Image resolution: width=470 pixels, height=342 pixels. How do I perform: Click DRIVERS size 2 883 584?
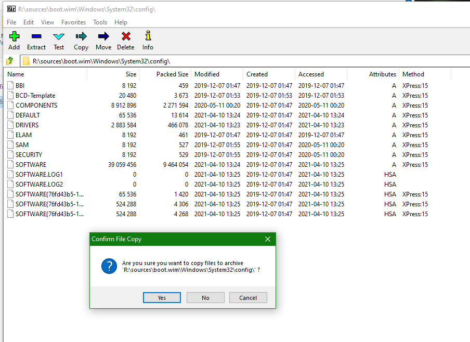tap(124, 125)
